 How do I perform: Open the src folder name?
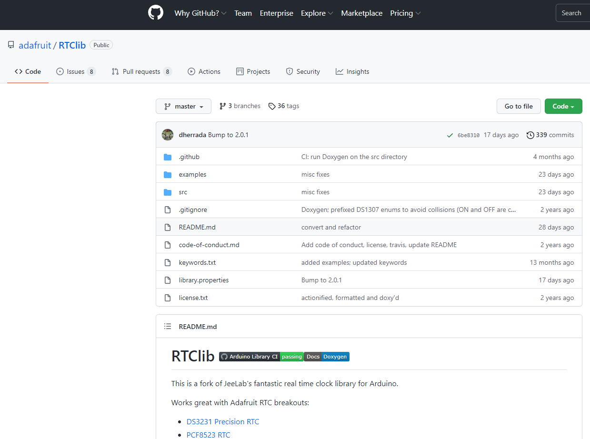(x=183, y=192)
